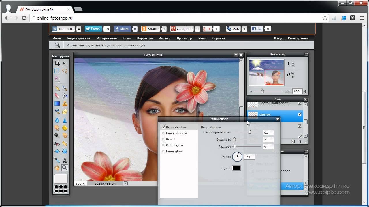The width and height of the screenshot is (369, 207).
Task: Enable the Inner shadow checkbox
Action: click(x=163, y=133)
